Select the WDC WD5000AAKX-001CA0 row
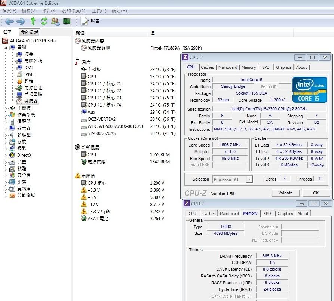 click(x=128, y=126)
